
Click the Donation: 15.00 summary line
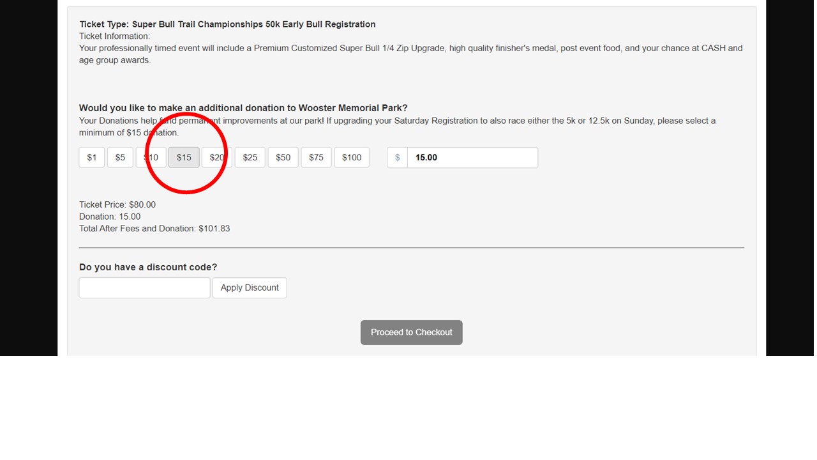tap(110, 217)
